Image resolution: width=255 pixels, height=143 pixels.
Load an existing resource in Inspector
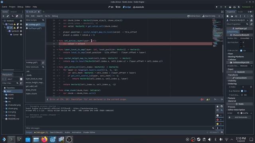tap(232, 16)
